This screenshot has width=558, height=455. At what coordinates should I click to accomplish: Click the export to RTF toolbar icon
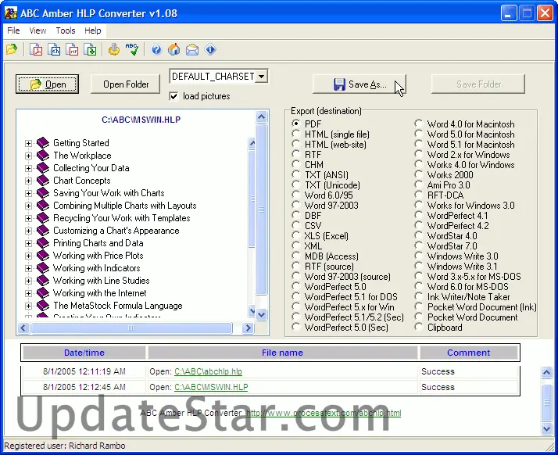click(x=72, y=49)
